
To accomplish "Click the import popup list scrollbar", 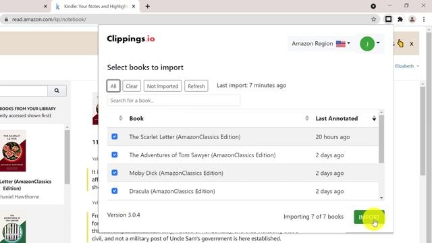I will 381,139.
